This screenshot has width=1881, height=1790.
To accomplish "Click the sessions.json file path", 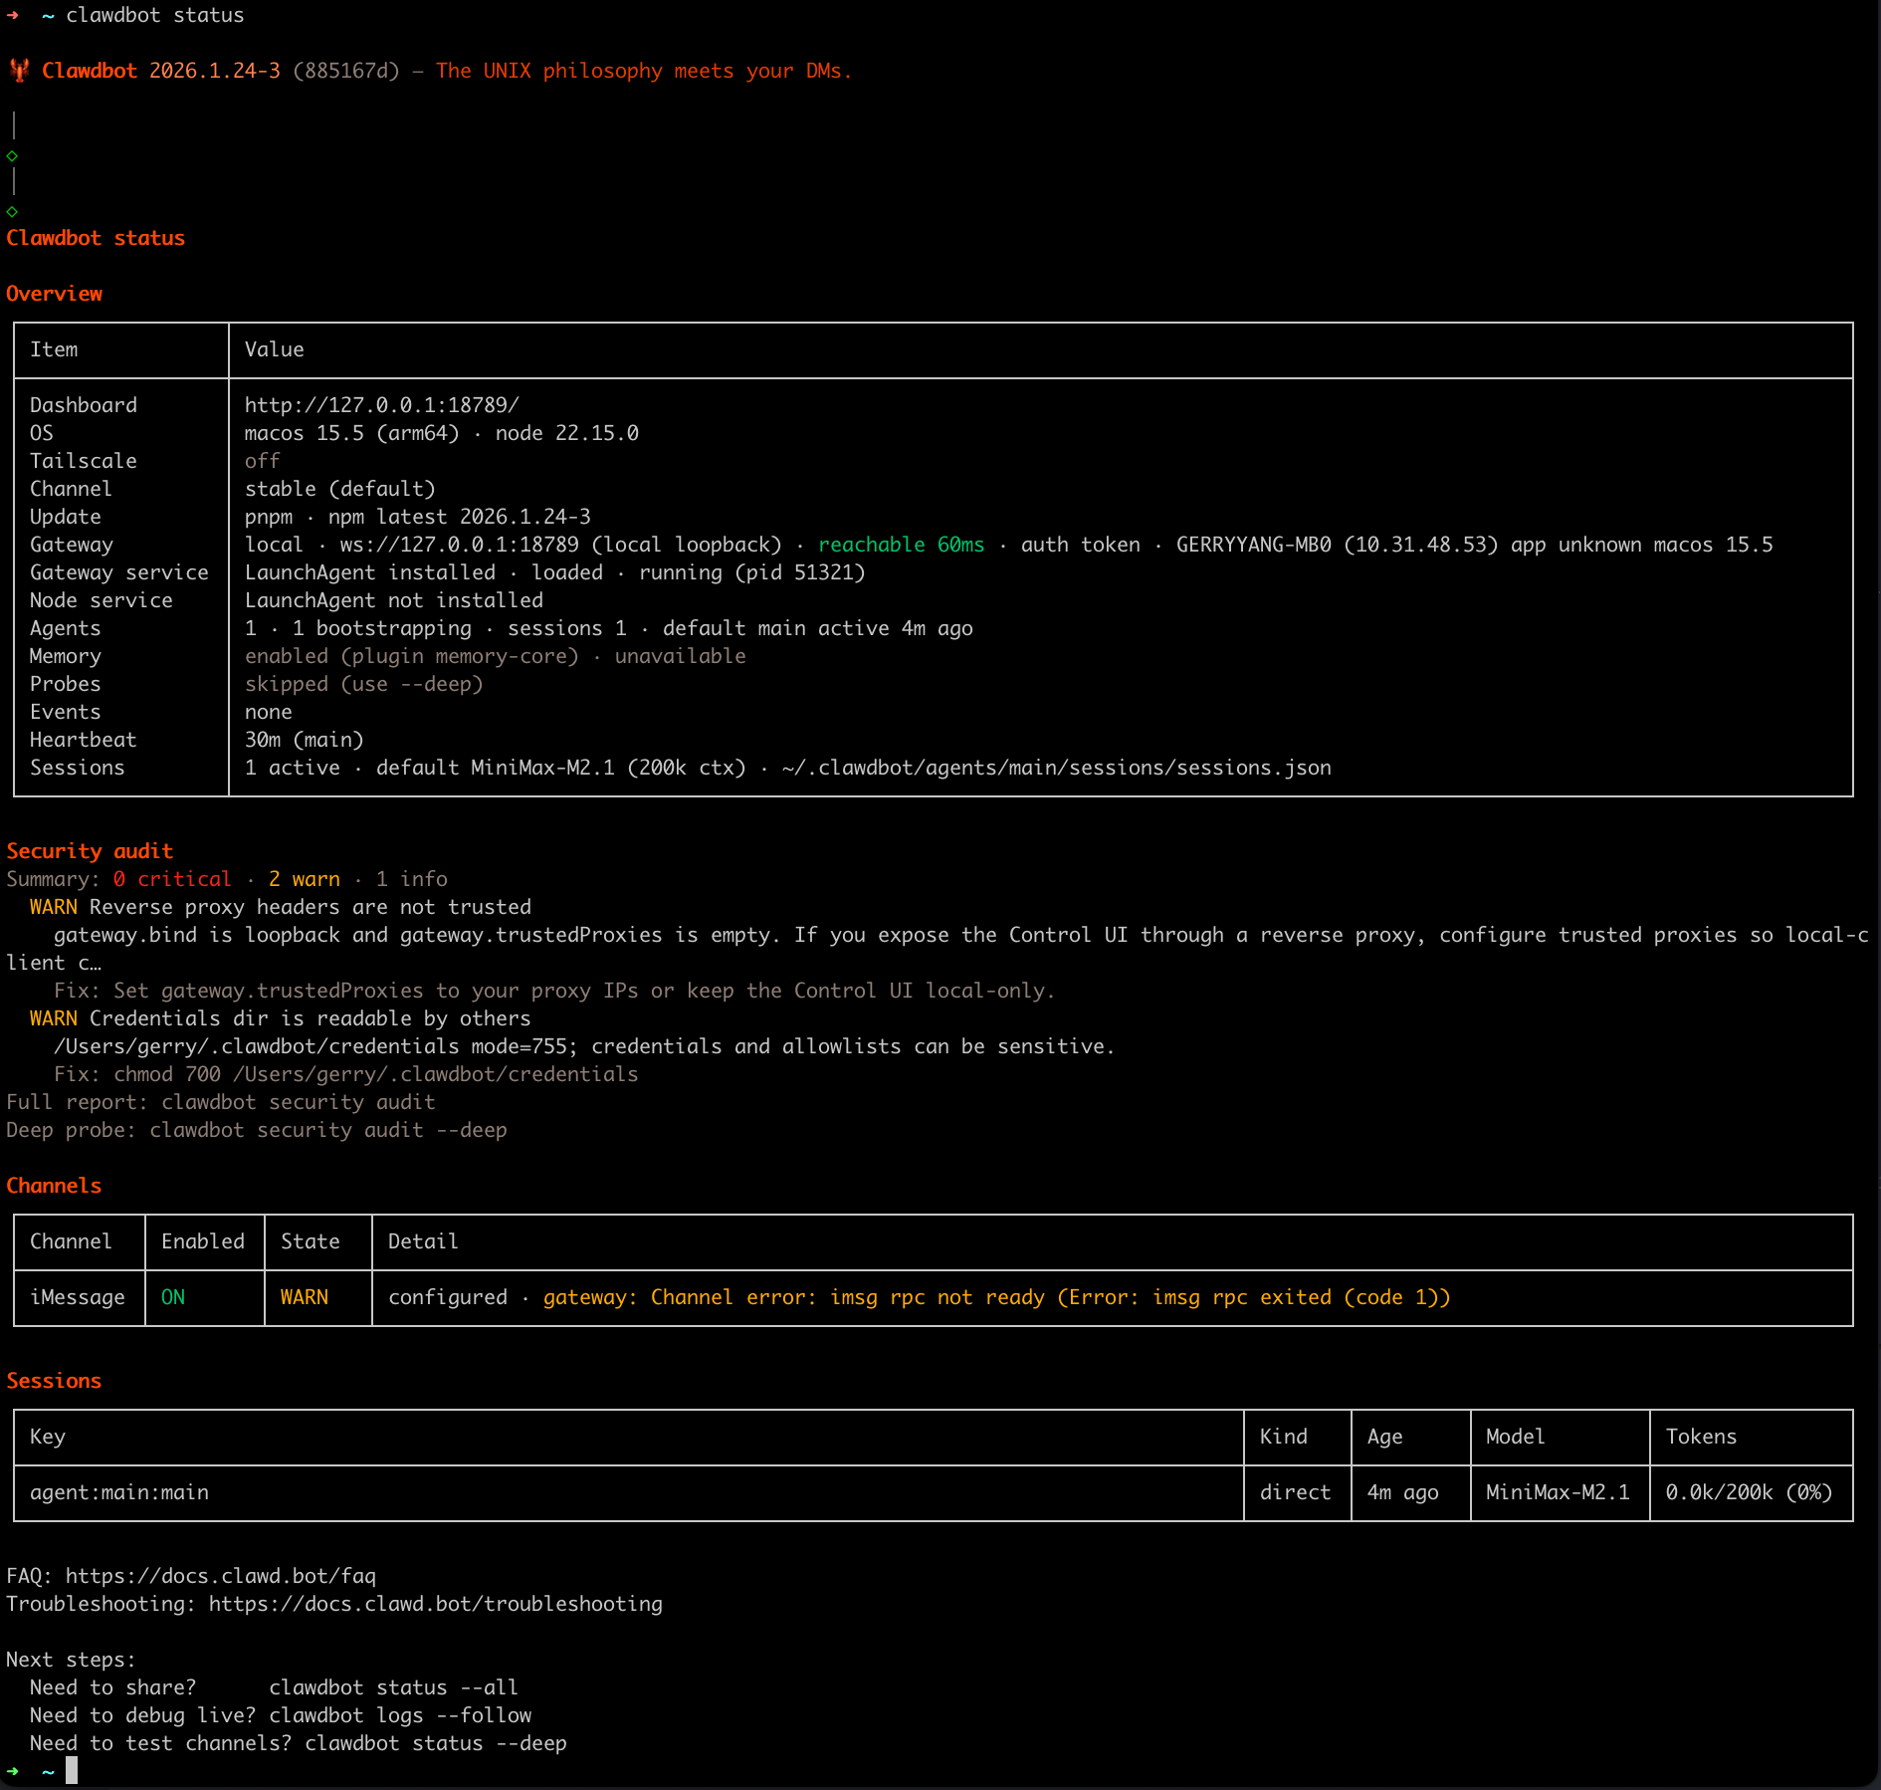I will (1056, 768).
